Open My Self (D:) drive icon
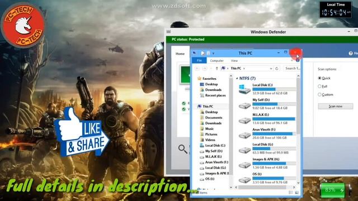The image size is (358, 201). pyautogui.click(x=244, y=106)
